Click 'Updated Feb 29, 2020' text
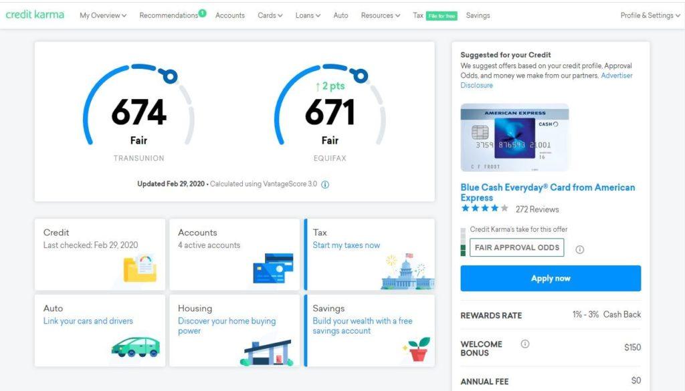The height and width of the screenshot is (391, 685). tap(171, 184)
